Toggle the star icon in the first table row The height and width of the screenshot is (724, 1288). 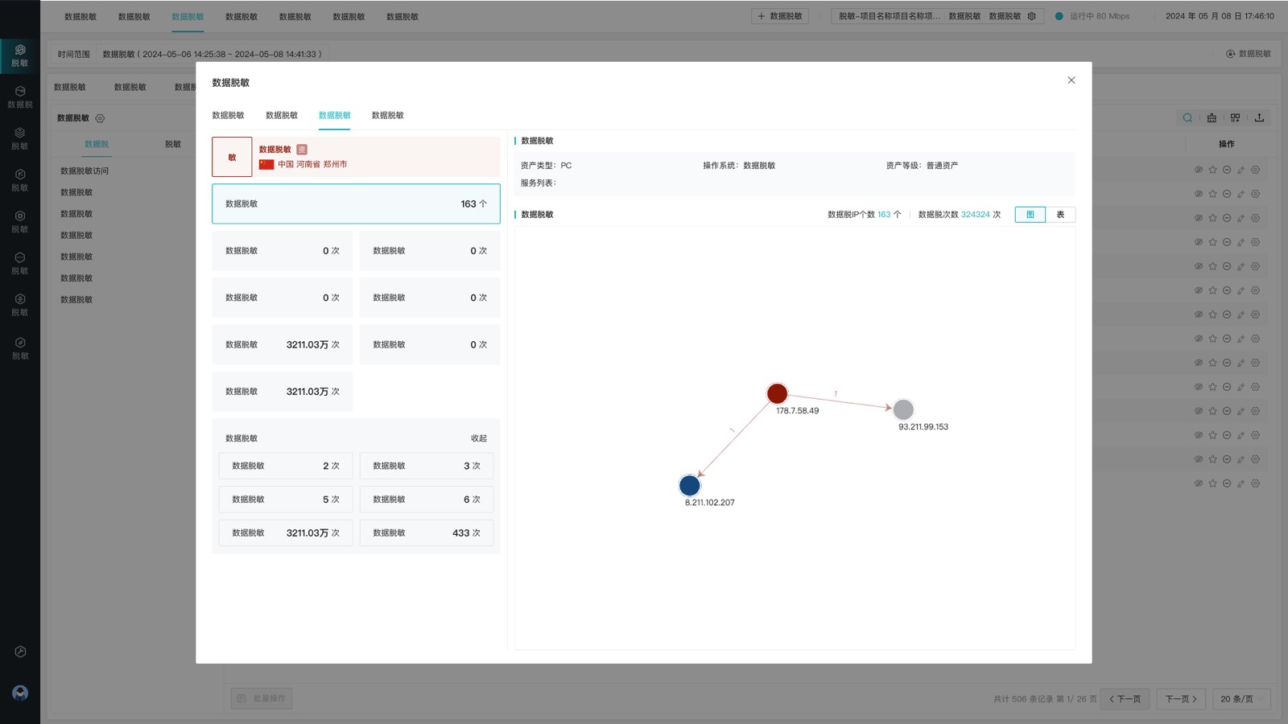(x=1212, y=170)
